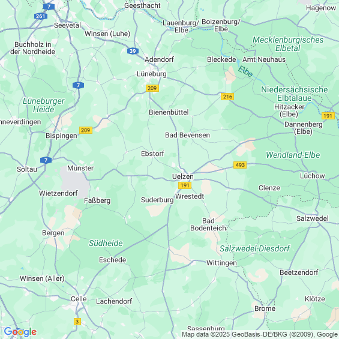Click the Wittingen town label
Image resolution: width=339 pixels, height=339 pixels.
pyautogui.click(x=221, y=263)
